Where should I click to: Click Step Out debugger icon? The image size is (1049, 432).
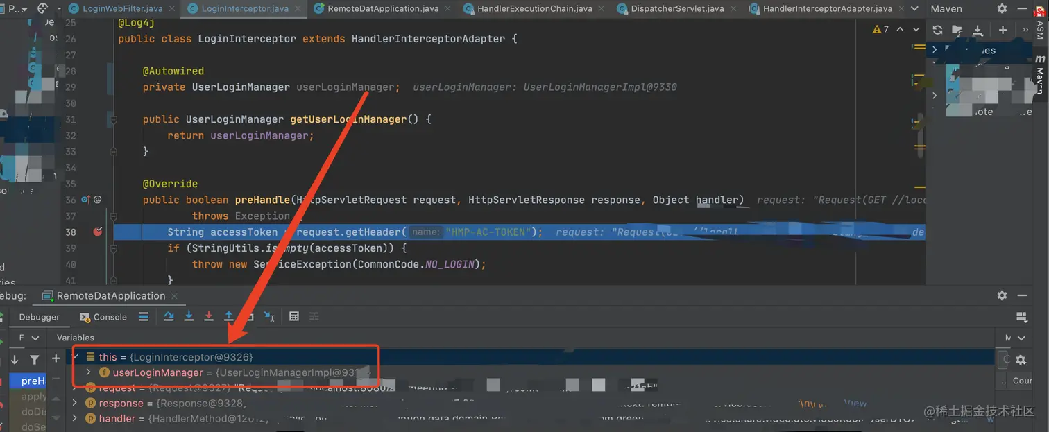(x=229, y=317)
